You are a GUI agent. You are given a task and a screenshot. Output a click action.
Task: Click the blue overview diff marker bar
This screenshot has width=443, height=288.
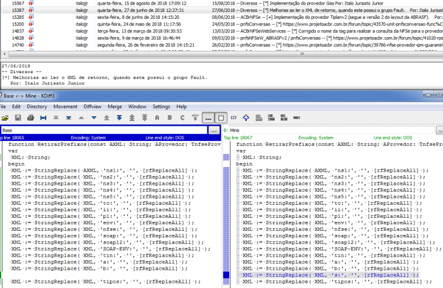226,275
